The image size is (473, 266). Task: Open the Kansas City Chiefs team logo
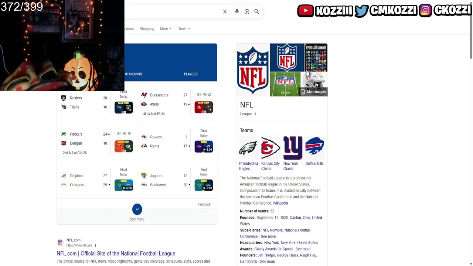[270, 148]
